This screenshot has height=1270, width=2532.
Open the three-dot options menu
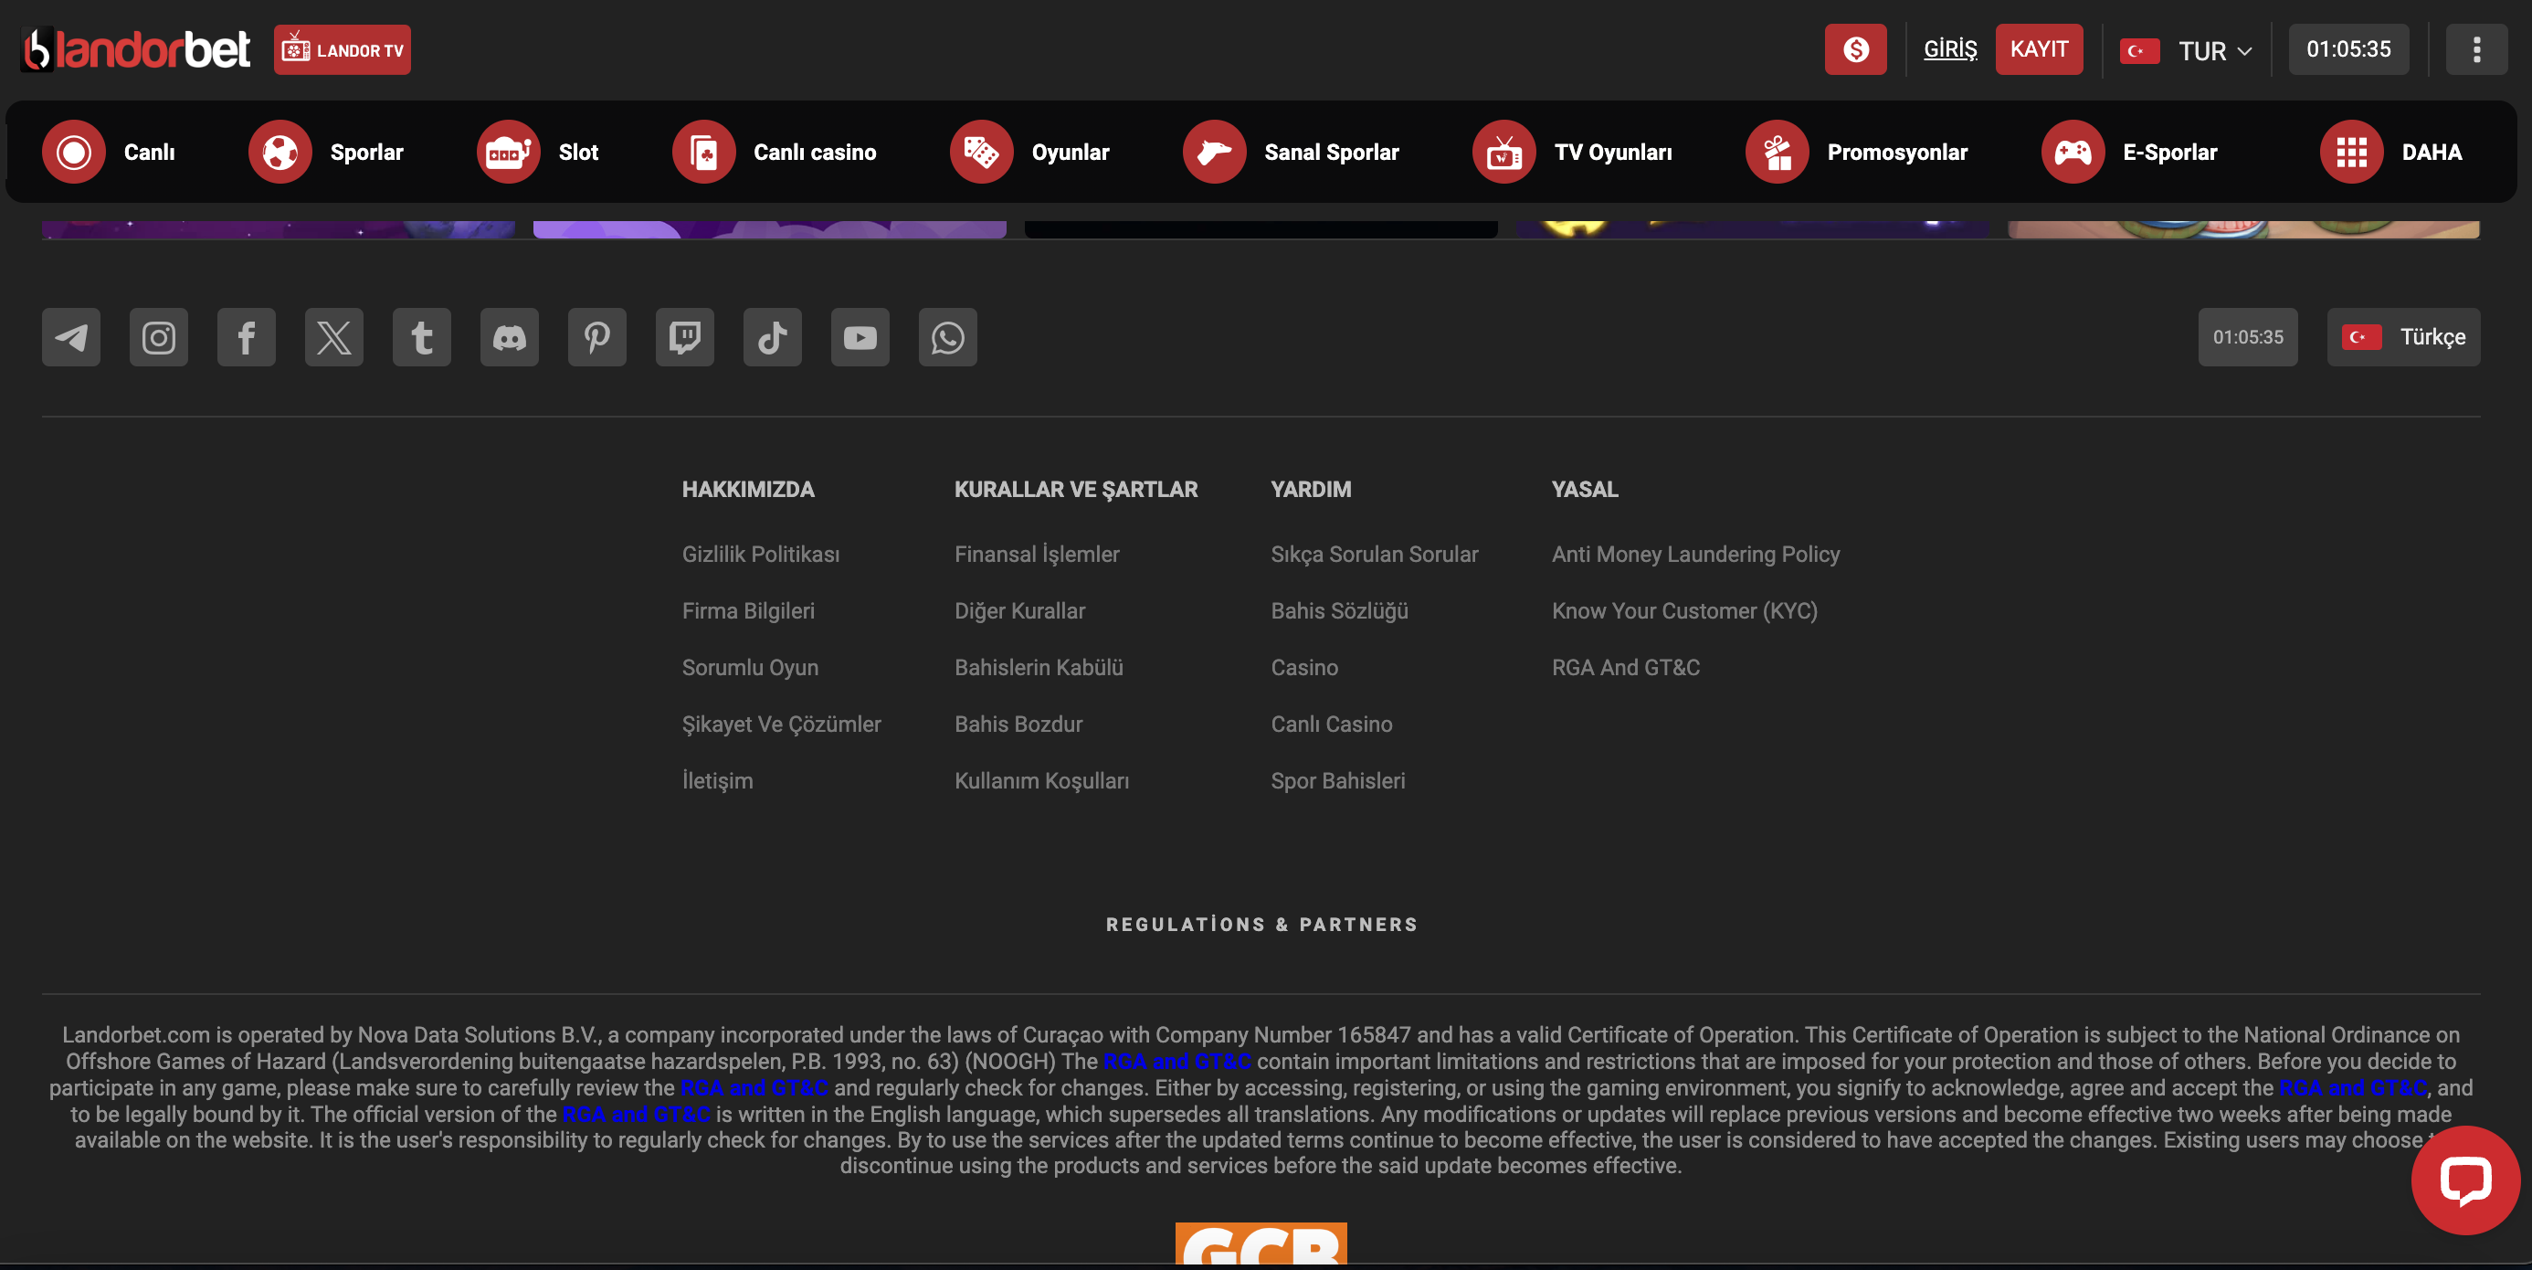click(x=2476, y=49)
